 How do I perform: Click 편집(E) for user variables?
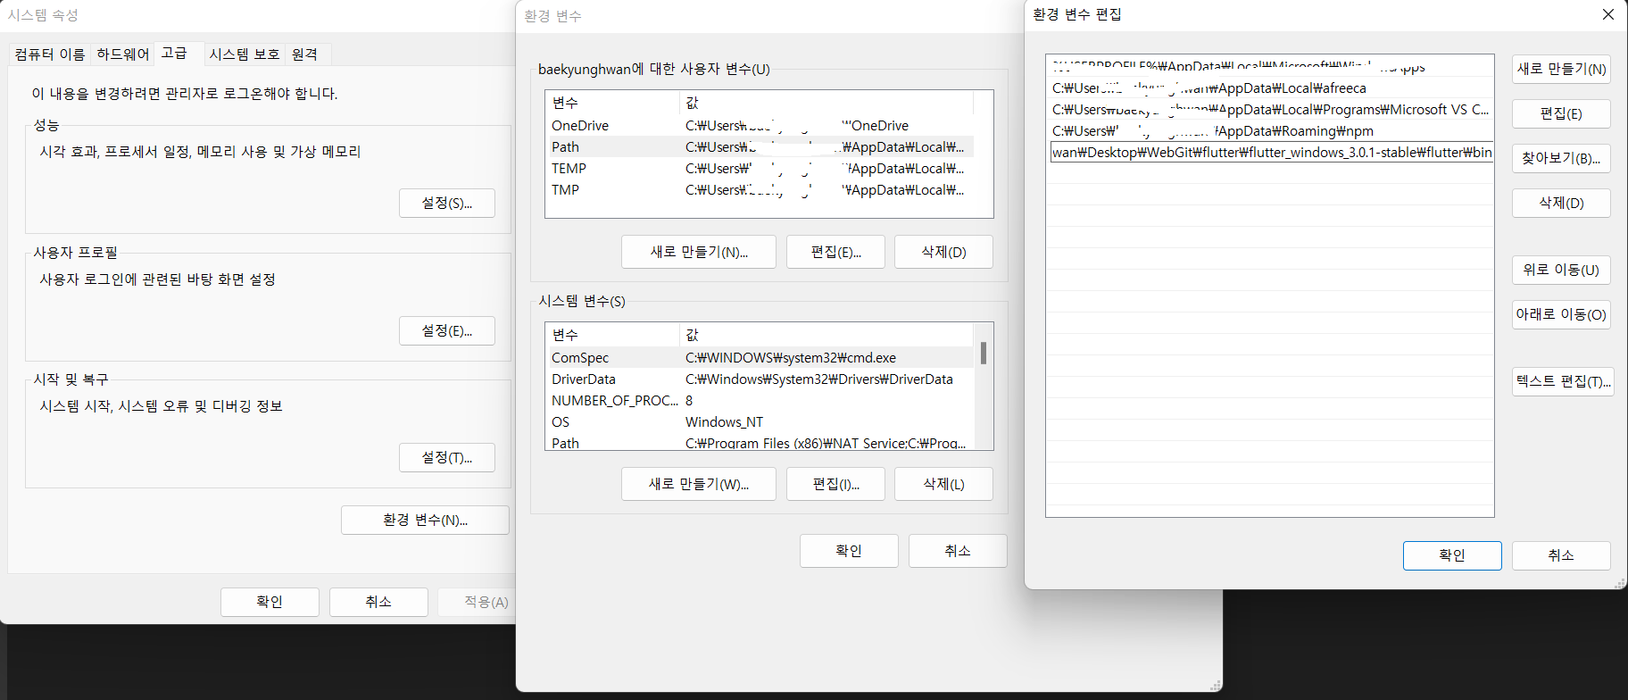click(x=835, y=252)
